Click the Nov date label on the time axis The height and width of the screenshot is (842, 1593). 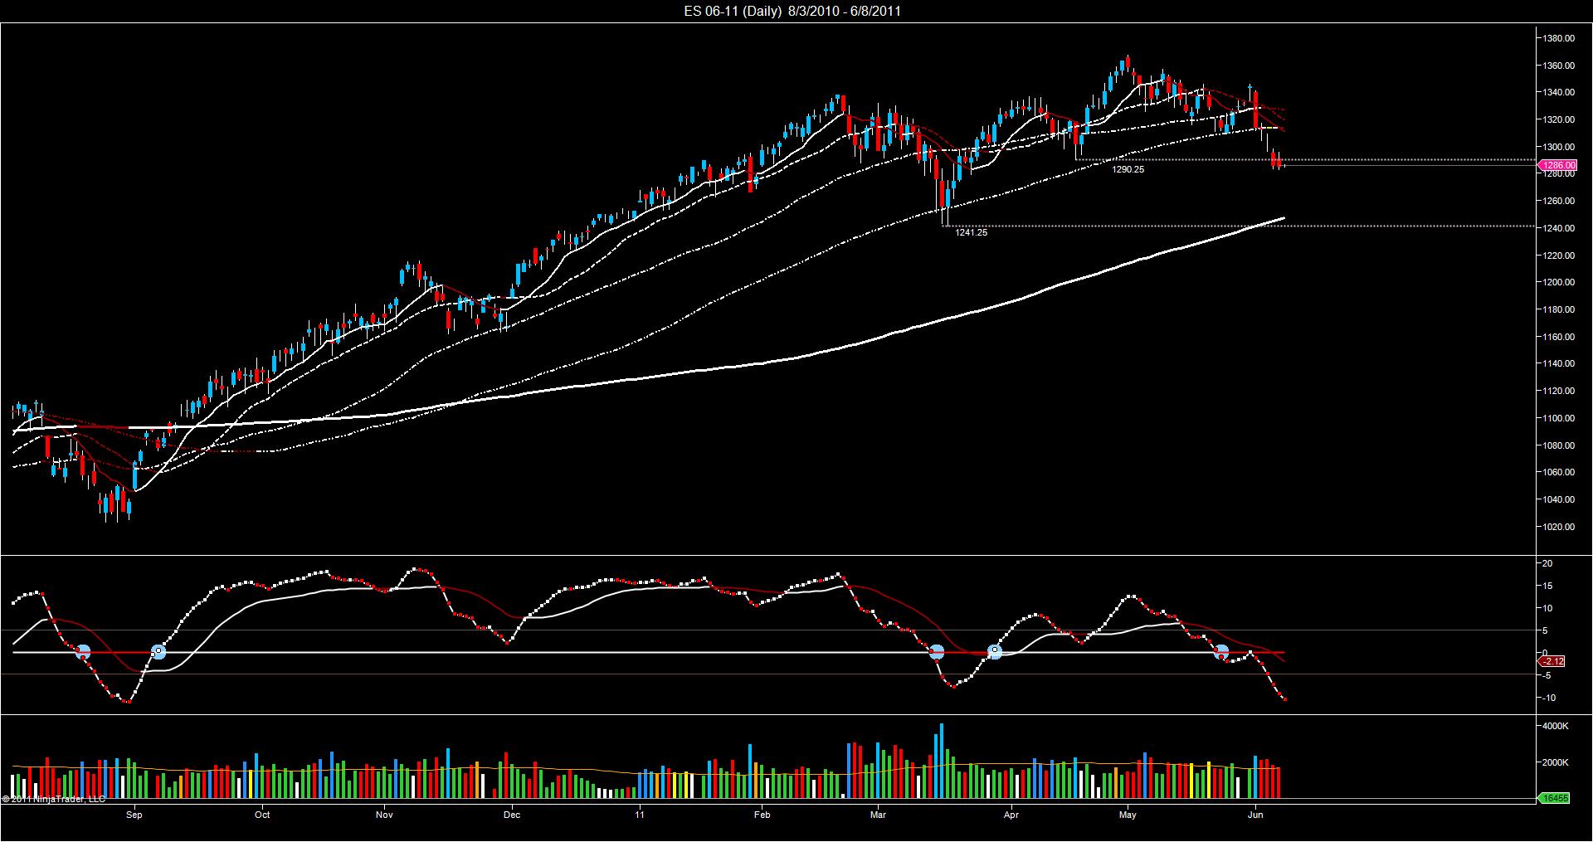click(383, 815)
